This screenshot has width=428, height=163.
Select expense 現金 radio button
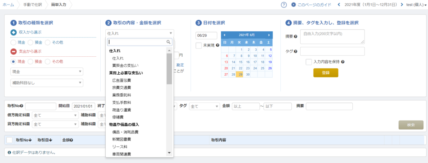click(x=13, y=62)
